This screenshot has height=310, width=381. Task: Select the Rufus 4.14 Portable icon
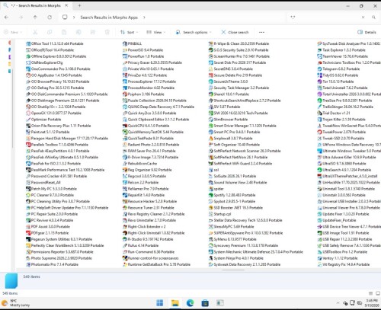[125, 245]
